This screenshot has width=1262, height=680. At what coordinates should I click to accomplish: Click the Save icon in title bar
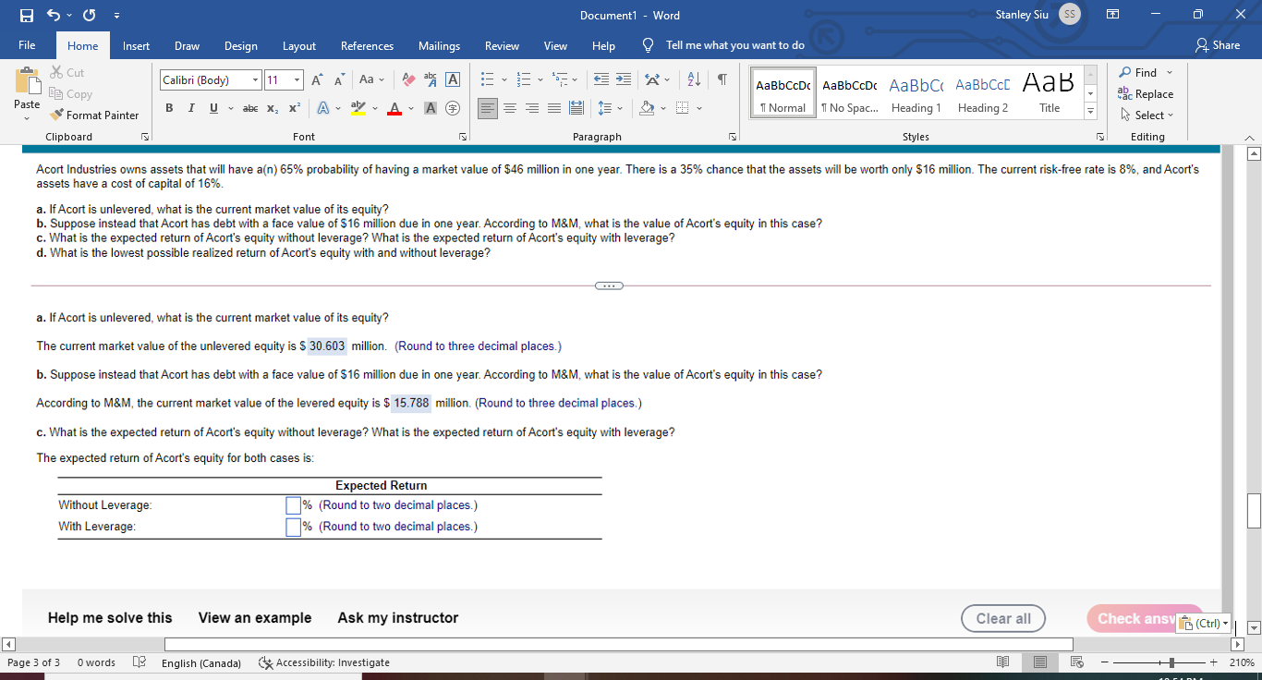[x=28, y=16]
